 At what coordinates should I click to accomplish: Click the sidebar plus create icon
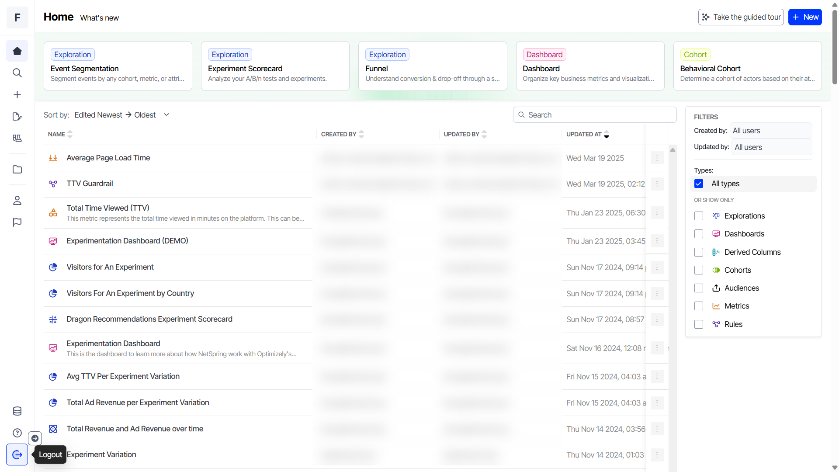click(x=17, y=95)
